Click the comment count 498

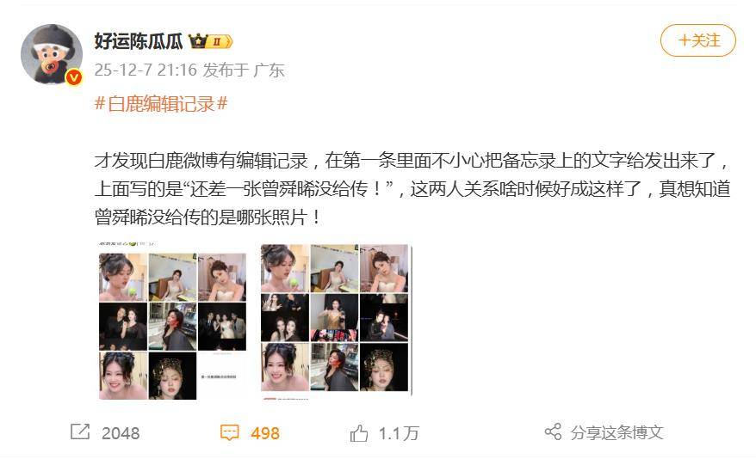click(x=265, y=433)
